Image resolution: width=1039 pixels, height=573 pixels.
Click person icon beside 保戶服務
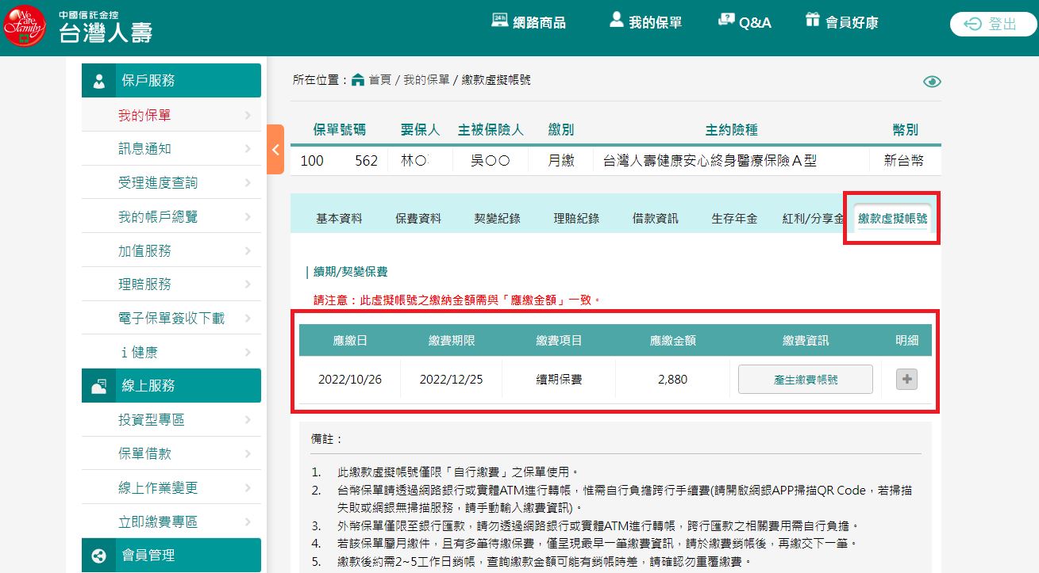99,81
